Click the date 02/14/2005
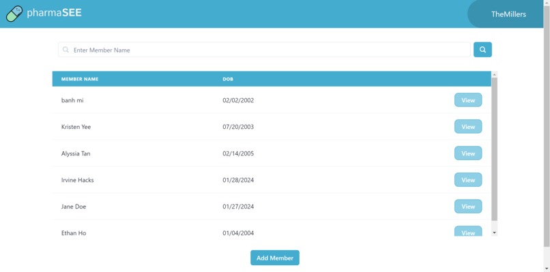 [238, 153]
